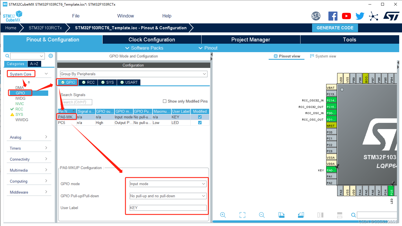This screenshot has height=226, width=402.
Task: Click the BOOT0 pin on chip
Action: pyautogui.click(x=366, y=78)
